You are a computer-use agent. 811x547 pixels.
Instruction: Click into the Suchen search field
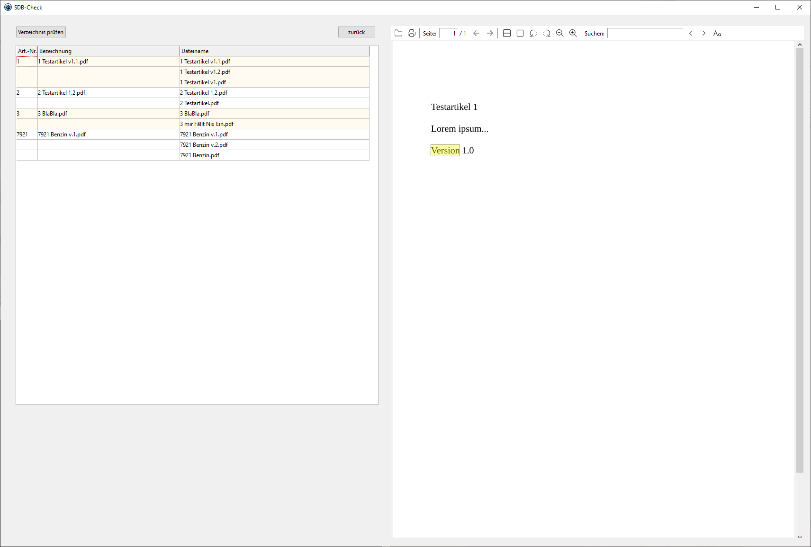[x=645, y=33]
